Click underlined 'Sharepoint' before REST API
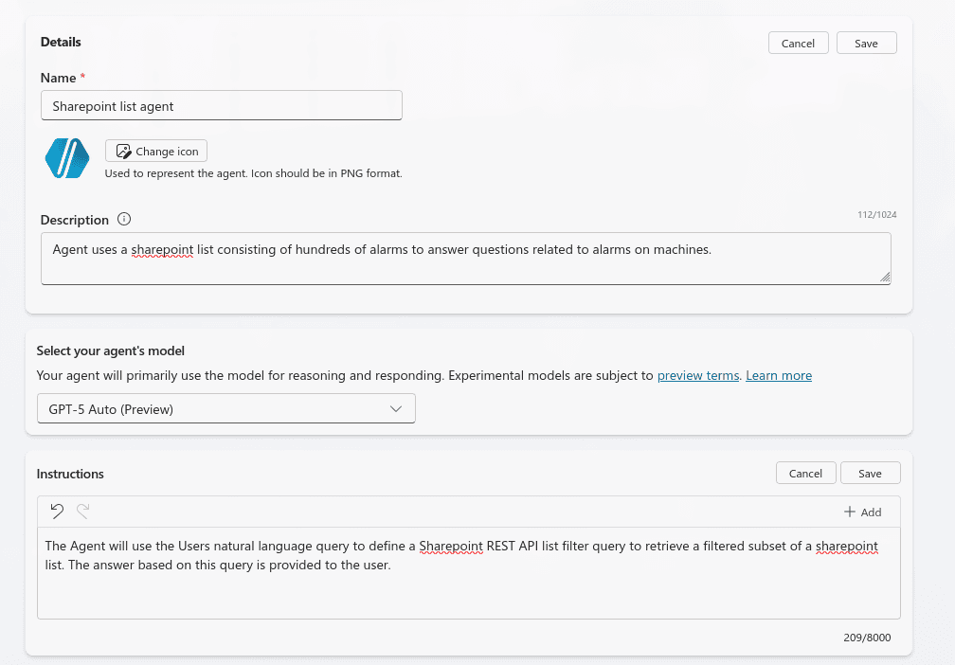 (451, 547)
